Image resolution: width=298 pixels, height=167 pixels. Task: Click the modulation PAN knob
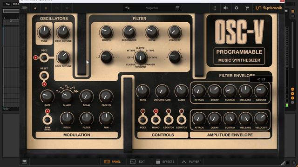tap(106, 119)
